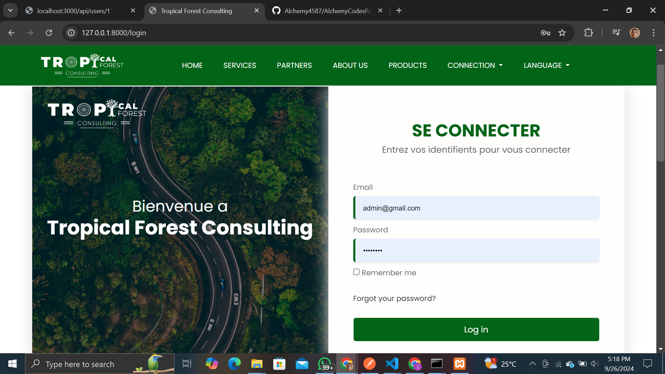The height and width of the screenshot is (374, 665).
Task: Reload the login page
Action: point(49,33)
